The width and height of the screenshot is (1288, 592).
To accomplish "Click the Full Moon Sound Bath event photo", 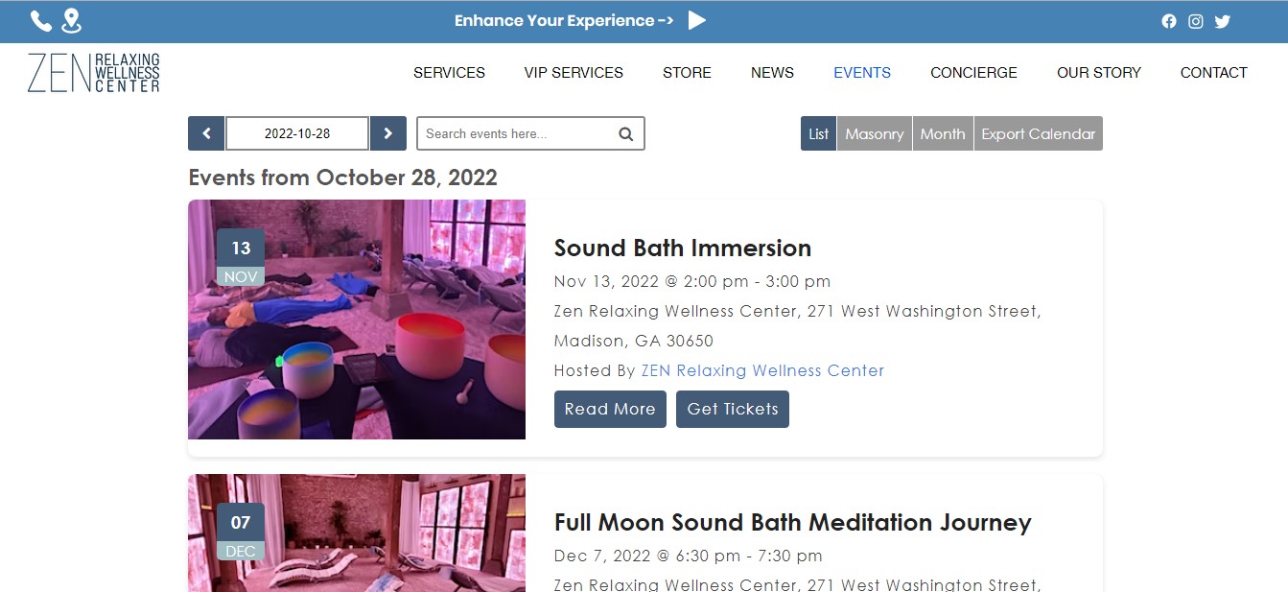I will tap(357, 533).
